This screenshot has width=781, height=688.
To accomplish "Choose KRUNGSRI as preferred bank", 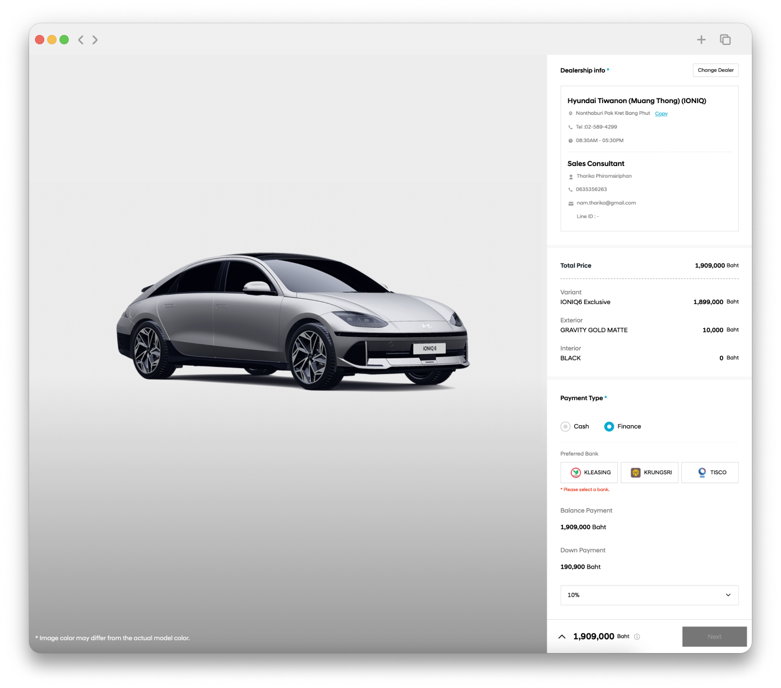I will [649, 472].
